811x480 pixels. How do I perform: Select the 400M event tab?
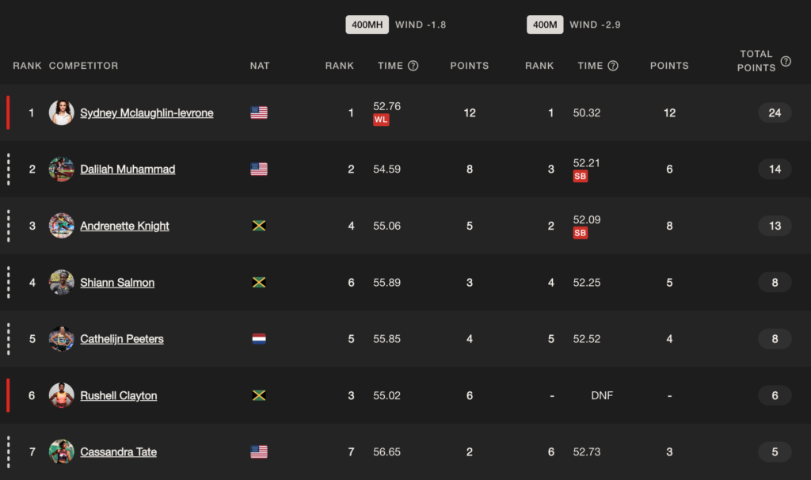click(x=545, y=25)
